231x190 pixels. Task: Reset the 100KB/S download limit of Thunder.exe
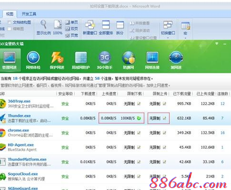(139, 118)
